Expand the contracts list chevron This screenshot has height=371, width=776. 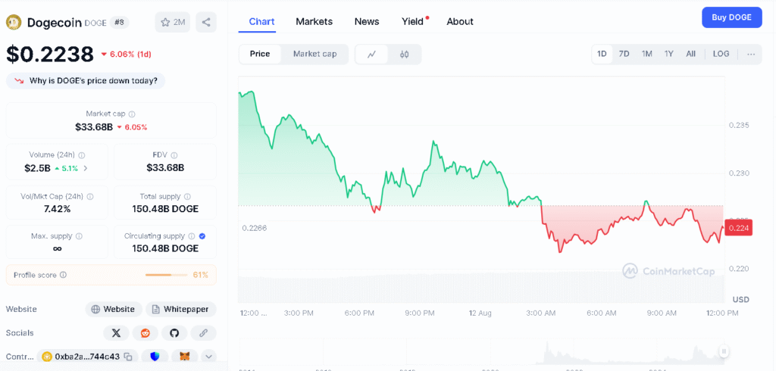coord(208,357)
